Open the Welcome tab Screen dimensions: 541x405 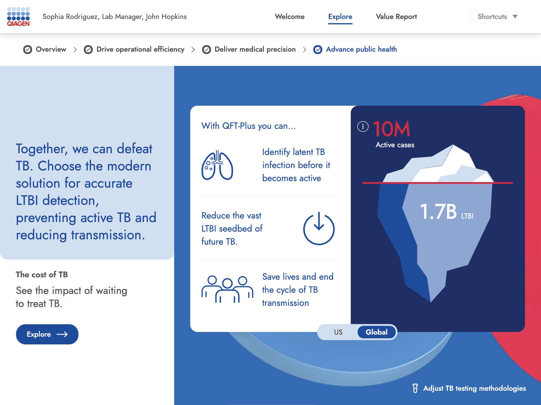290,17
